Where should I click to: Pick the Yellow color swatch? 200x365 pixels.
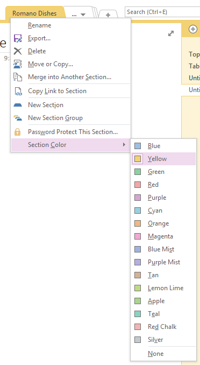pos(138,159)
